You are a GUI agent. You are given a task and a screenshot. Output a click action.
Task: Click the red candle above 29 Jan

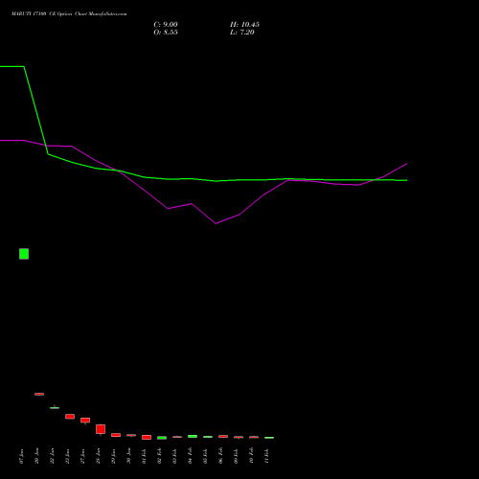116,435
